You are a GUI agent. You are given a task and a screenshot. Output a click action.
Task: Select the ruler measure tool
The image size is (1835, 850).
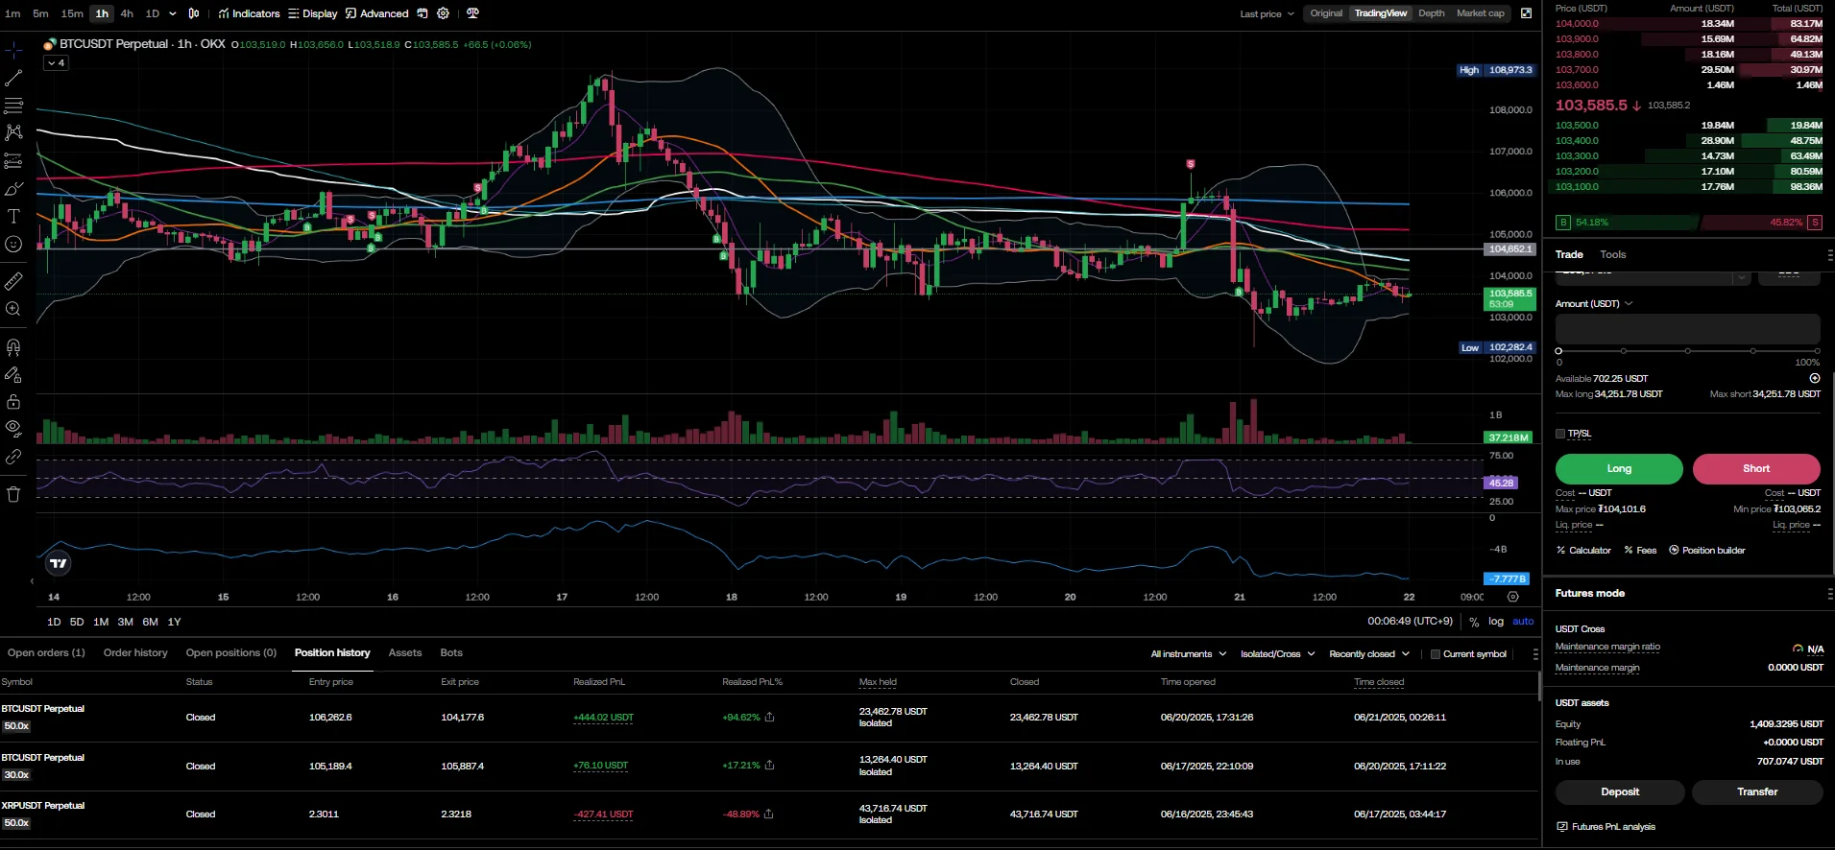[x=13, y=281]
